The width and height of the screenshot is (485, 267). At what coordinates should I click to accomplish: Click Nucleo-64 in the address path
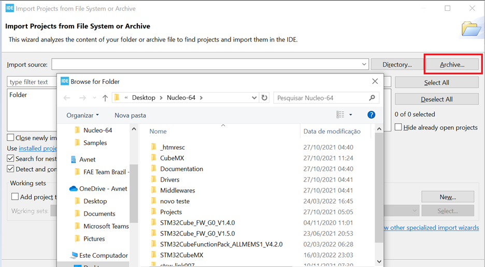coord(181,98)
